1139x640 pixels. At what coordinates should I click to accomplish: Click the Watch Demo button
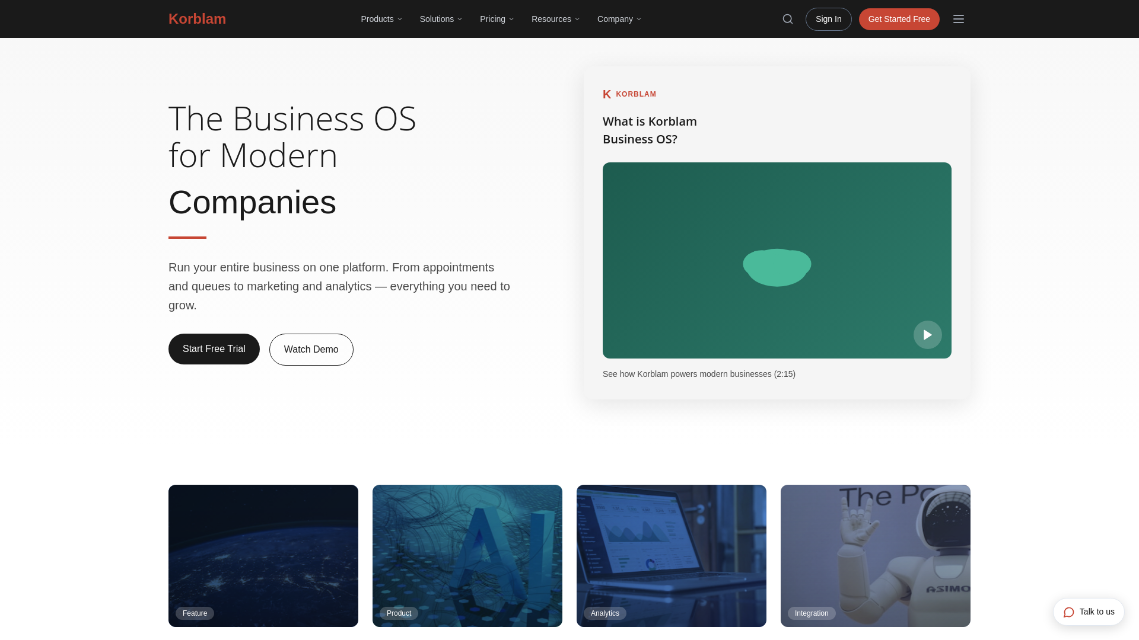(x=311, y=350)
